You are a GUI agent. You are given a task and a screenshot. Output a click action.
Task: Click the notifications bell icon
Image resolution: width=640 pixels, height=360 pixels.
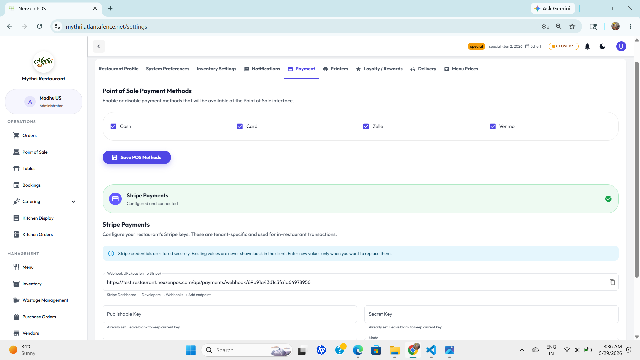pos(587,46)
